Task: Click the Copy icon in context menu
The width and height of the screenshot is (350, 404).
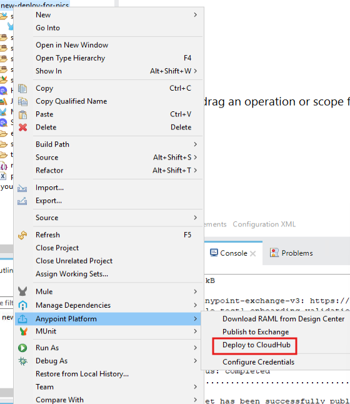Action: pos(22,88)
